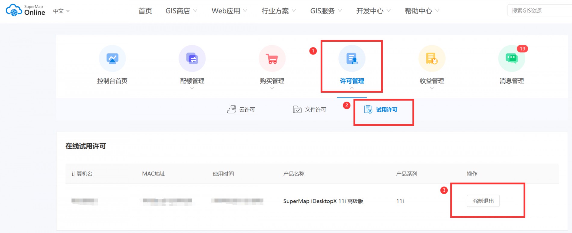Click the 使用时间 column header
The image size is (572, 233).
coord(223,174)
